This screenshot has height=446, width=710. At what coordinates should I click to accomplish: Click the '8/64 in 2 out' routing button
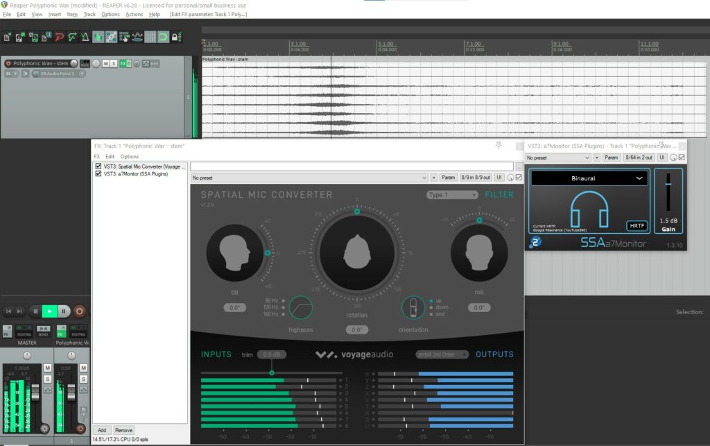click(639, 157)
